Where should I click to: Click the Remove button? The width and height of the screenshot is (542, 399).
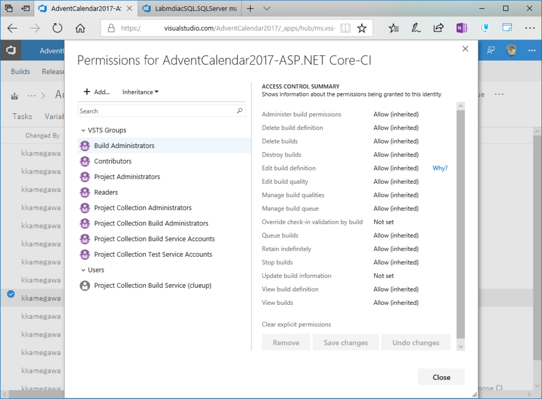(286, 342)
